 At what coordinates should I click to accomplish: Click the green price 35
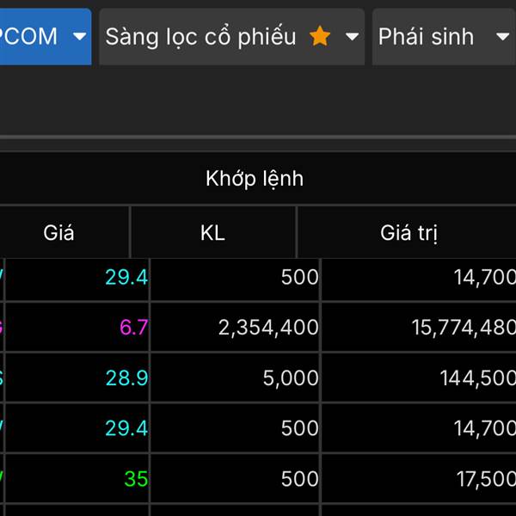[136, 478]
